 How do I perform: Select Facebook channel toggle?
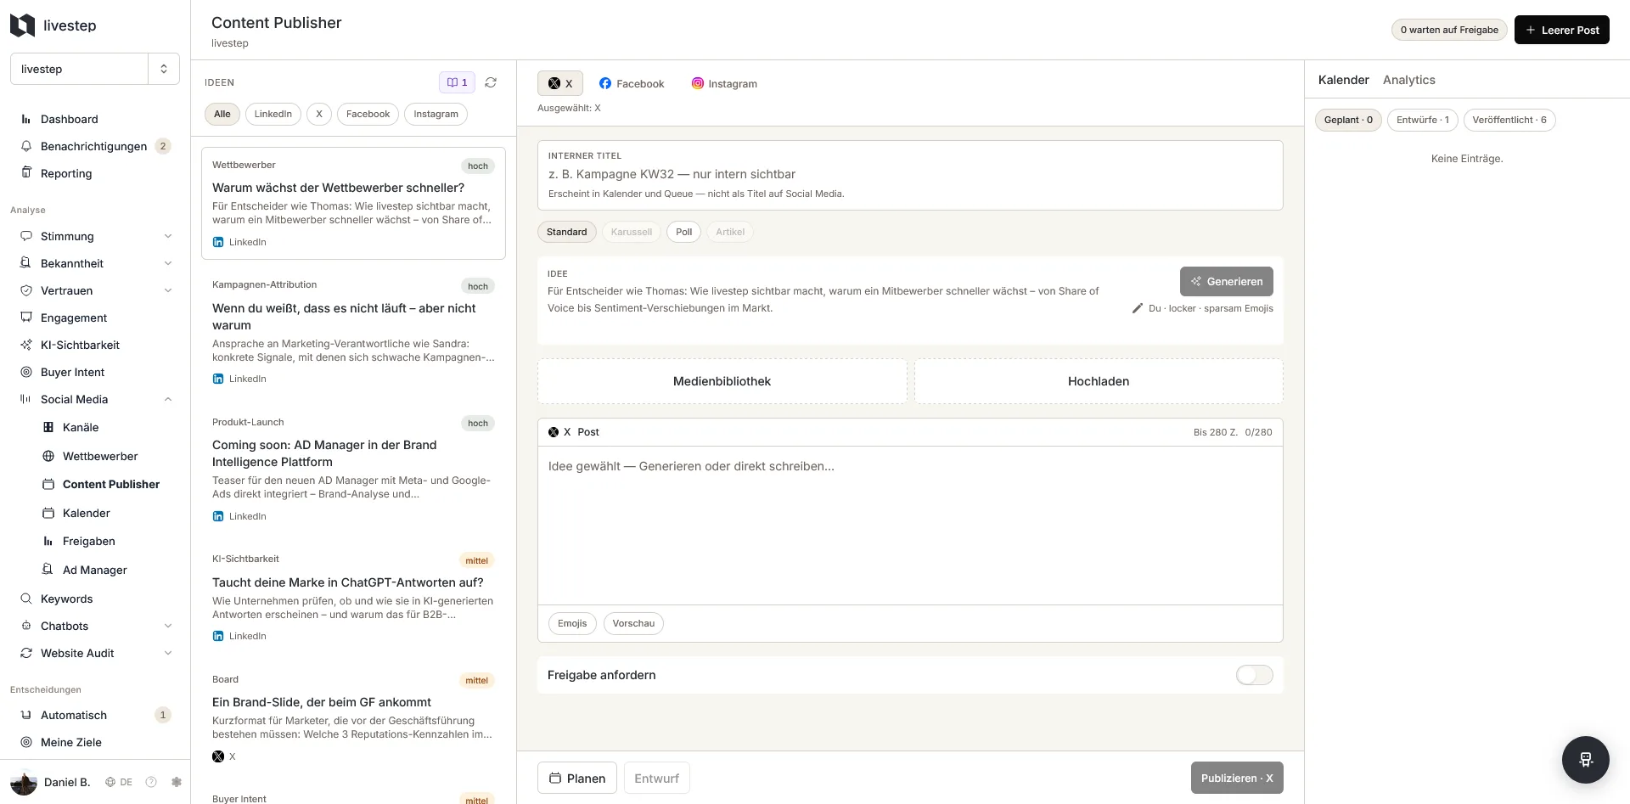point(632,83)
